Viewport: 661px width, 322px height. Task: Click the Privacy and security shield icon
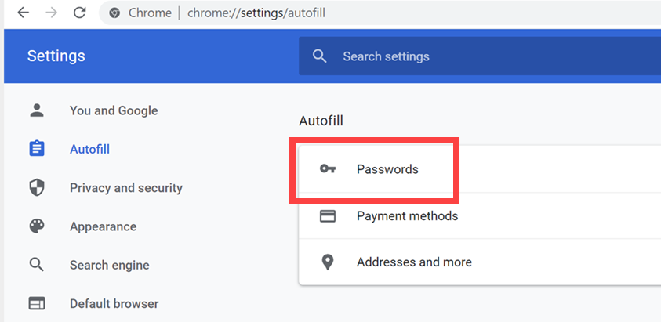(37, 188)
